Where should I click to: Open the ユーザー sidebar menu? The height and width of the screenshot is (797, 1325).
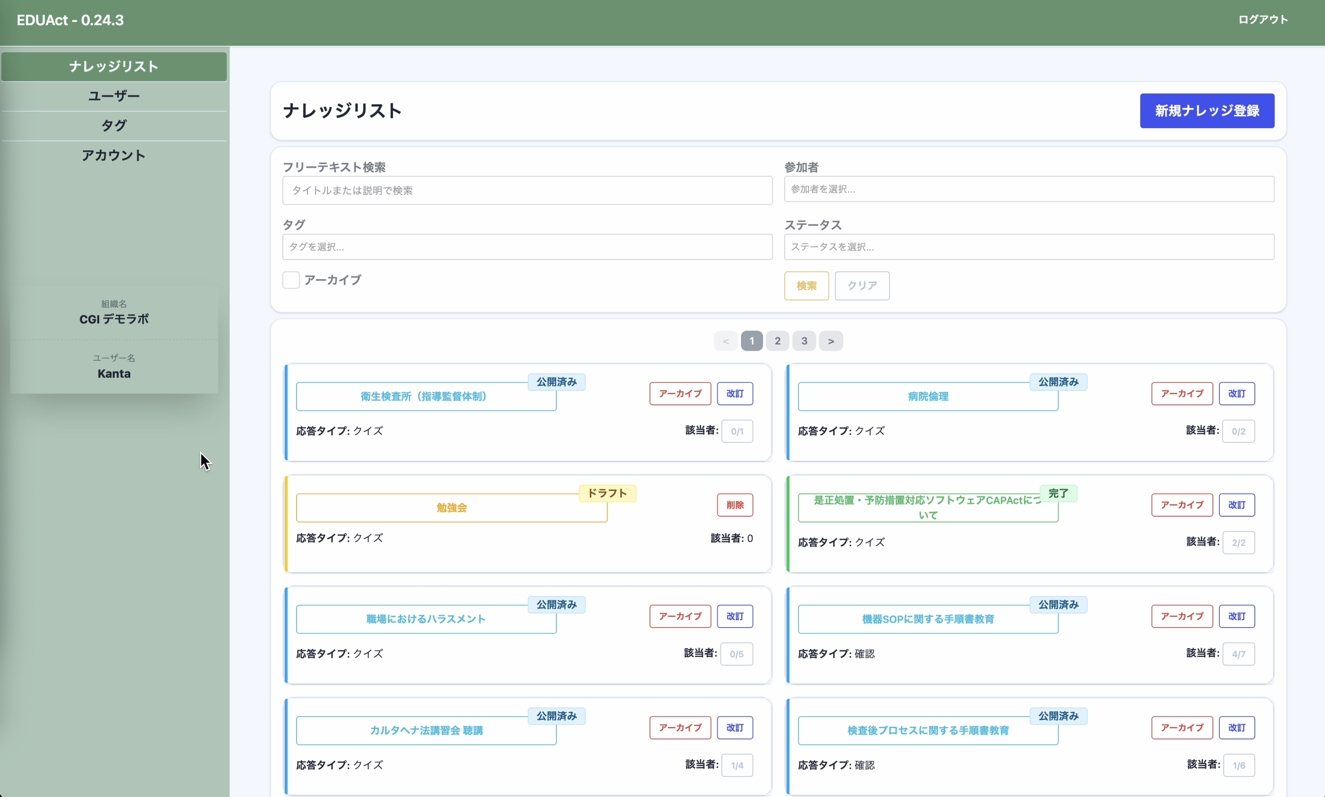(114, 96)
